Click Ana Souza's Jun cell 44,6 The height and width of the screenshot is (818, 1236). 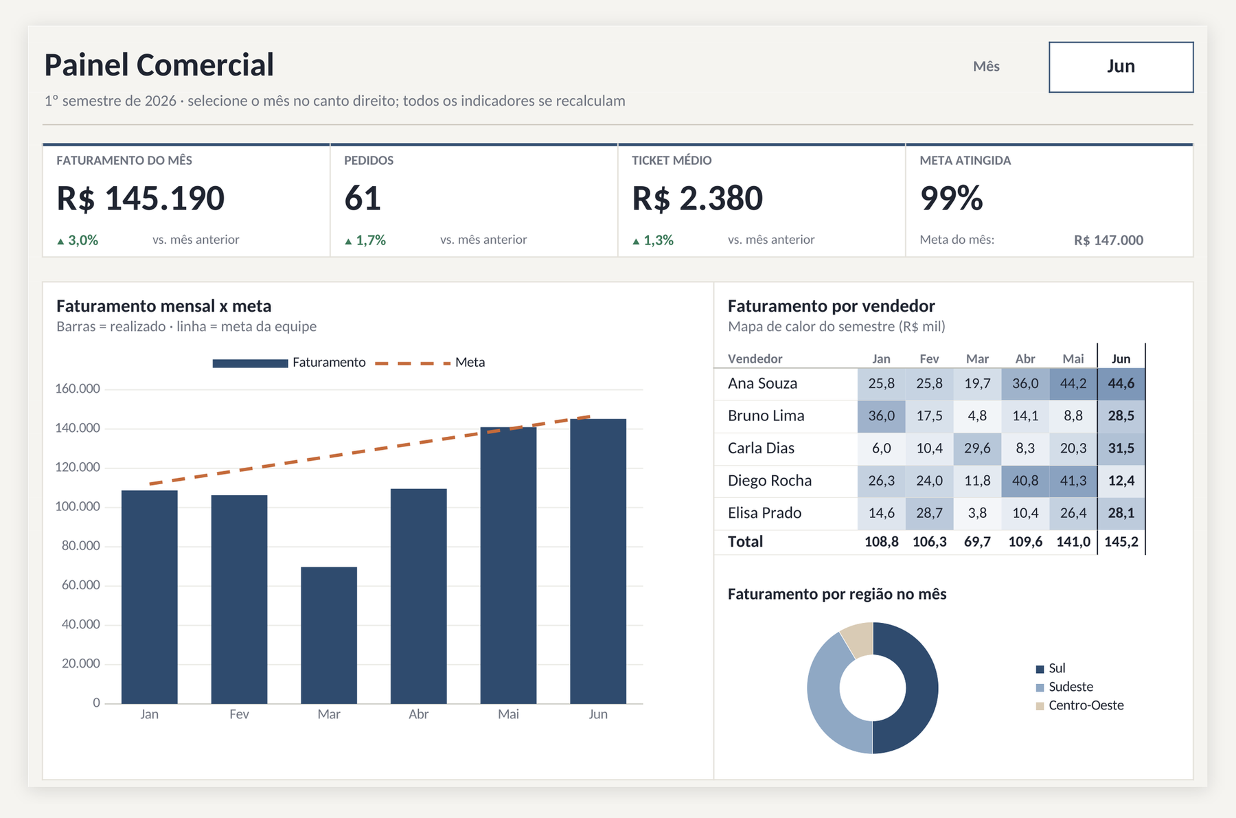1121,384
